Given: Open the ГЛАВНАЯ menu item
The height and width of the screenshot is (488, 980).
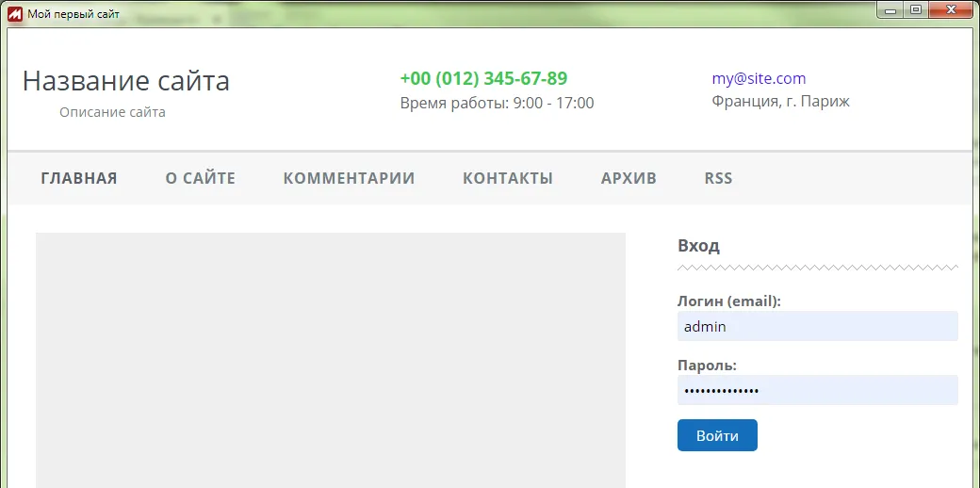Looking at the screenshot, I should (x=79, y=178).
